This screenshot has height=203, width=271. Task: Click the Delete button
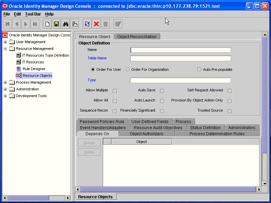[x=89, y=152]
